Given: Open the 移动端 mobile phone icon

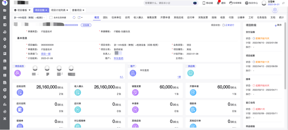Looking at the screenshot, I should click(x=204, y=3).
